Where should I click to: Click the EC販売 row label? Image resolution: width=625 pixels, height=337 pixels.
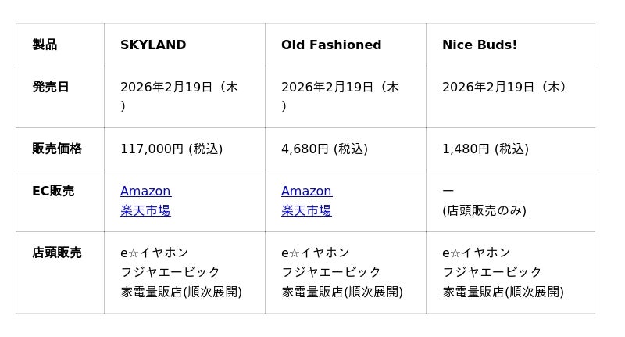coord(53,192)
